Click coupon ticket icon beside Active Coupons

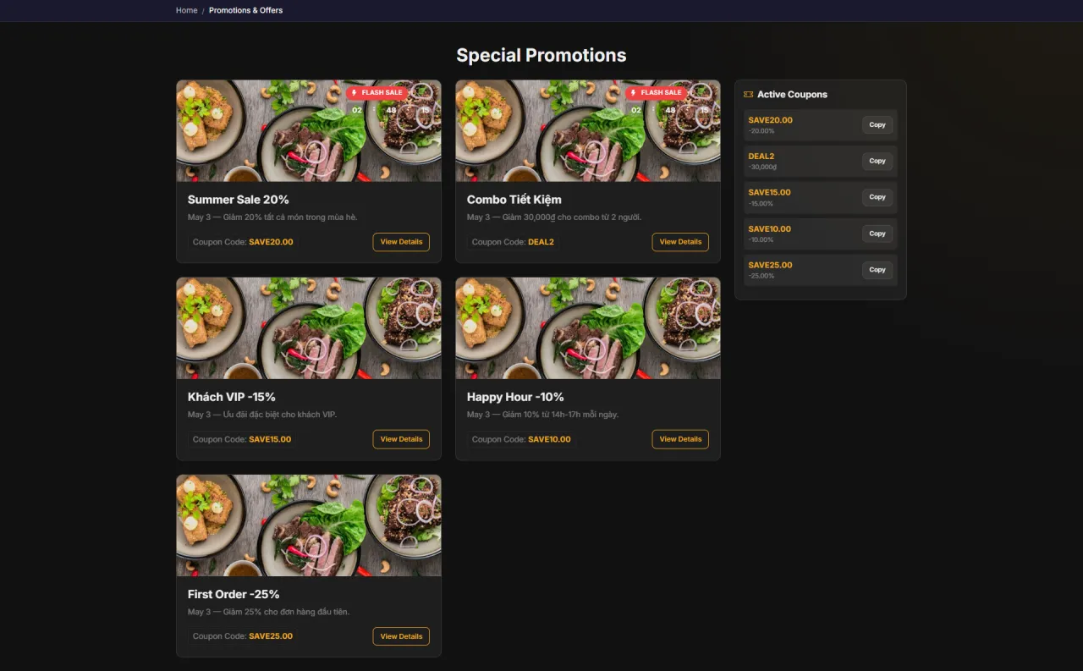(x=748, y=95)
